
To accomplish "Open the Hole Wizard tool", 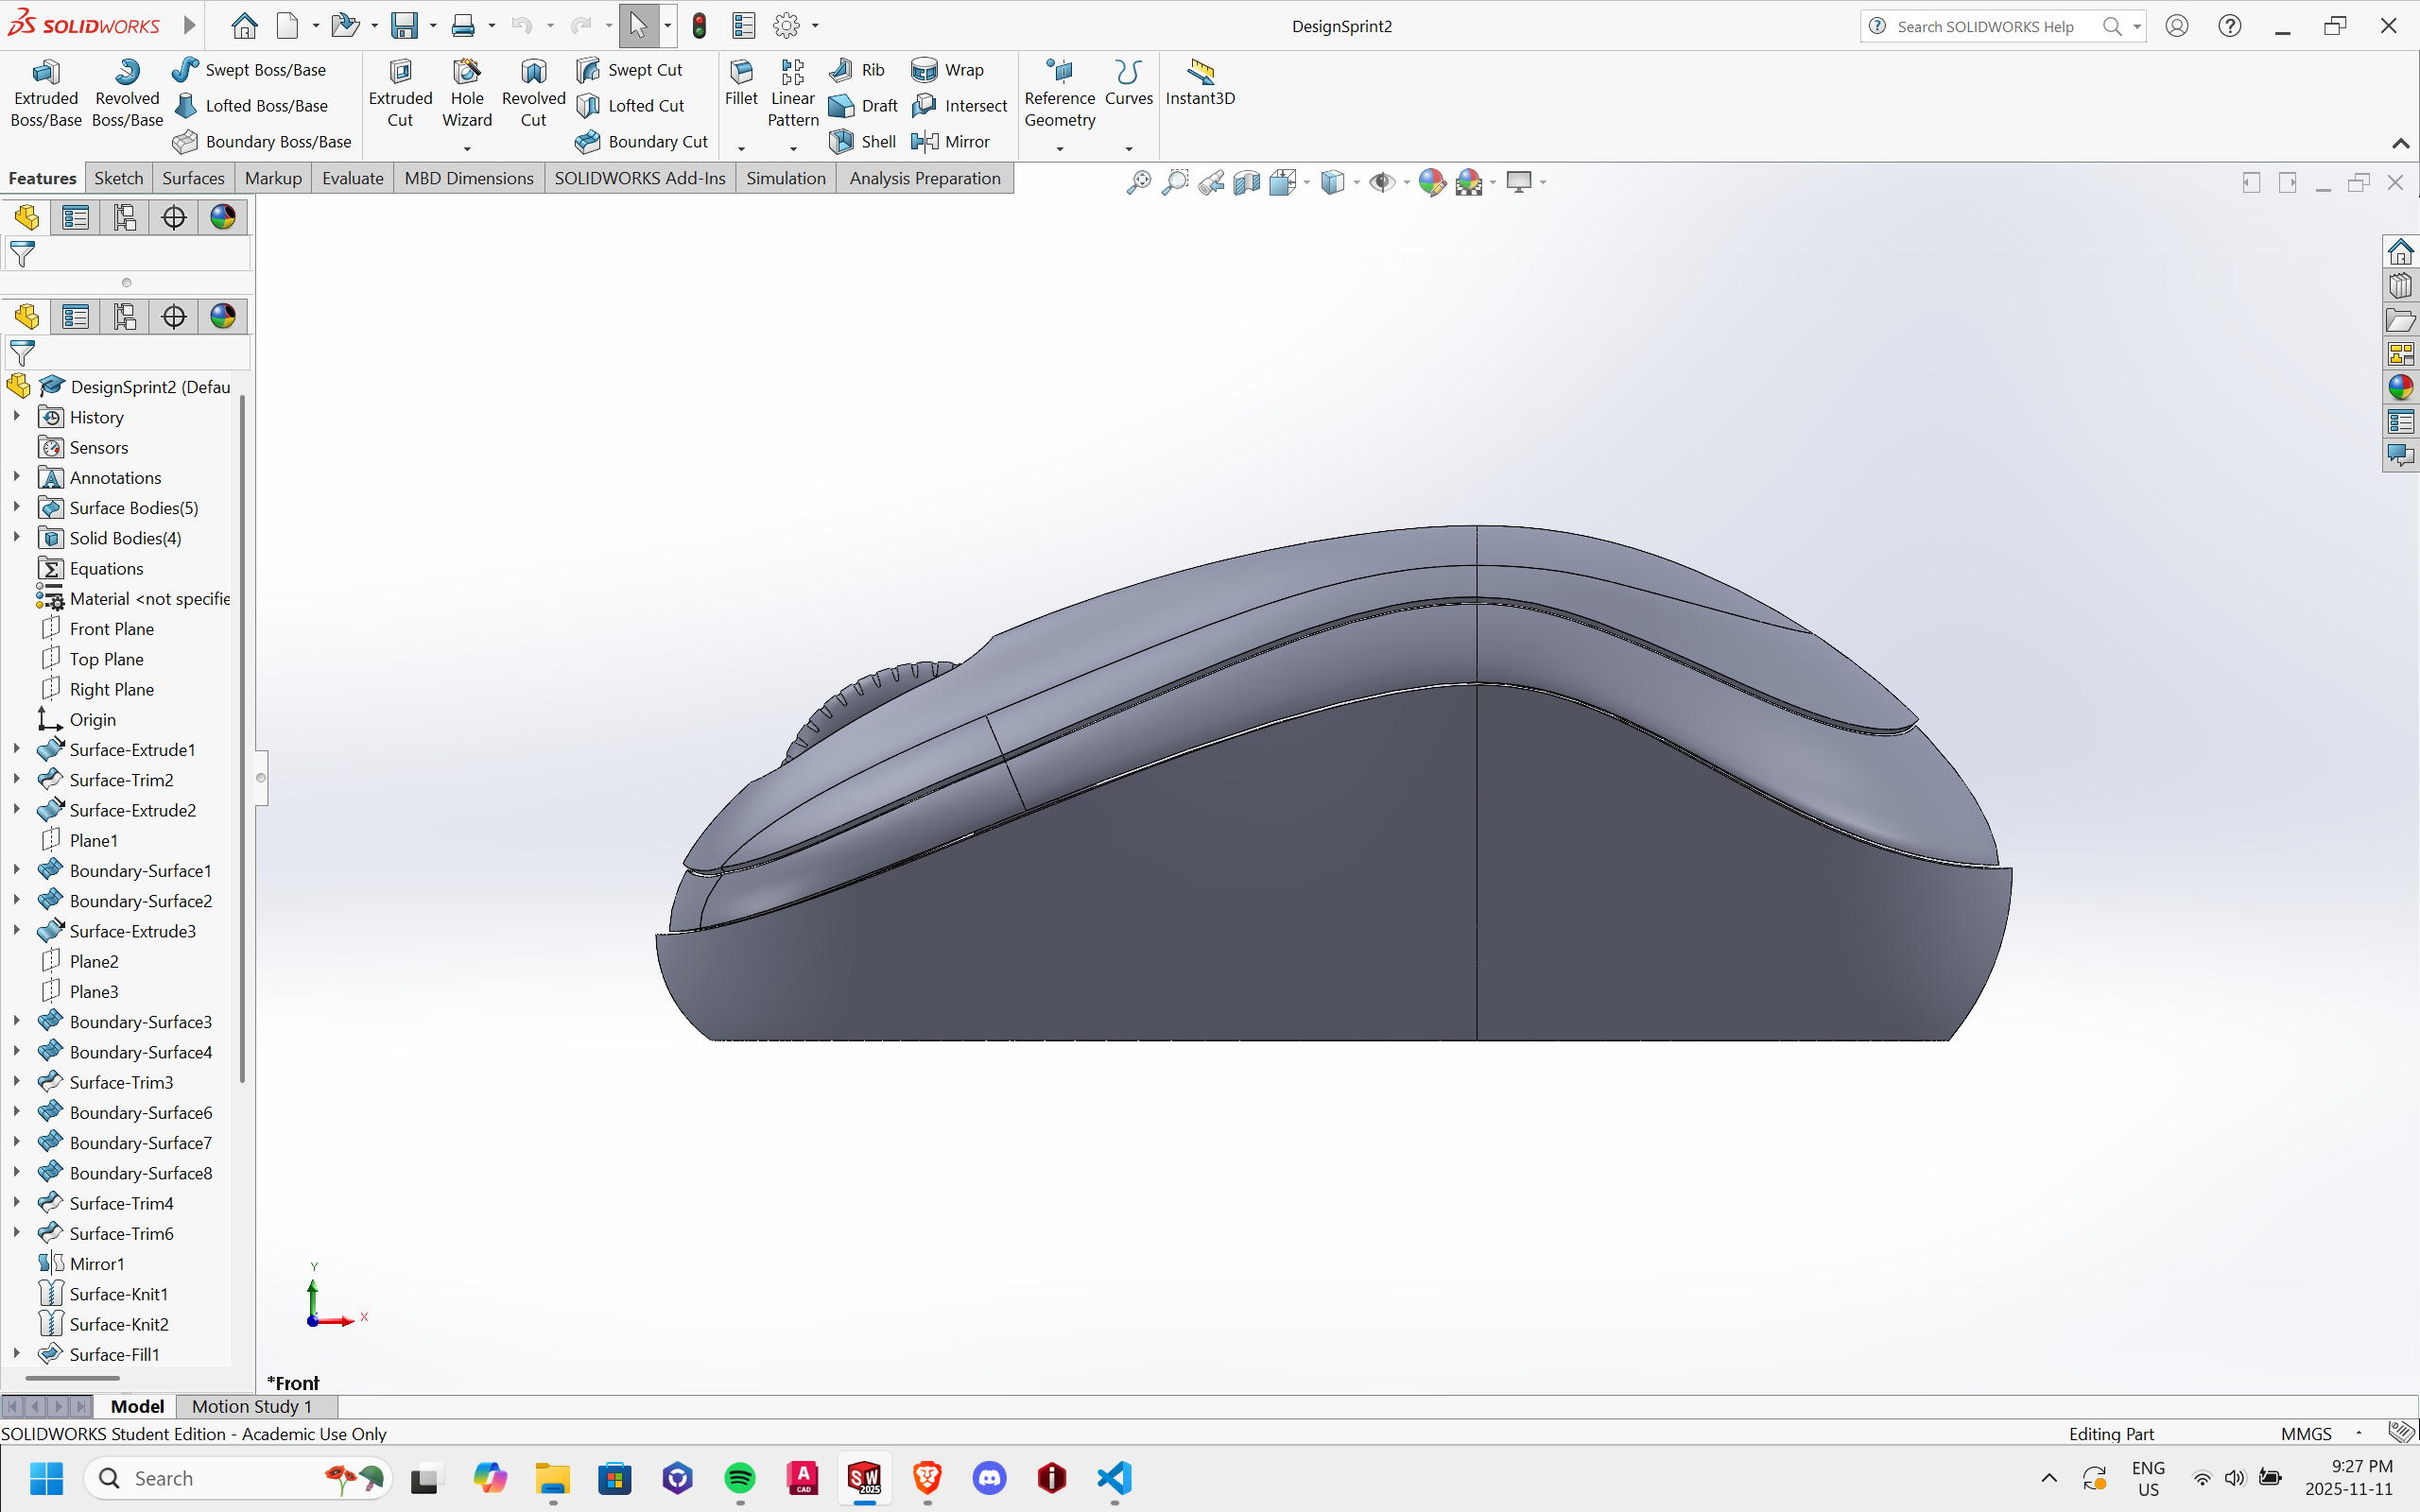I will (466, 92).
